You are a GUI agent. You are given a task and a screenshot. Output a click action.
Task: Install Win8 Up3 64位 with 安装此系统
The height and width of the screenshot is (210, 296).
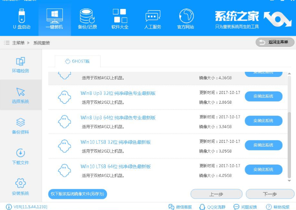tap(264, 121)
